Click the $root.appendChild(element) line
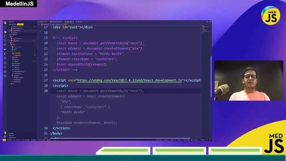 [82, 64]
